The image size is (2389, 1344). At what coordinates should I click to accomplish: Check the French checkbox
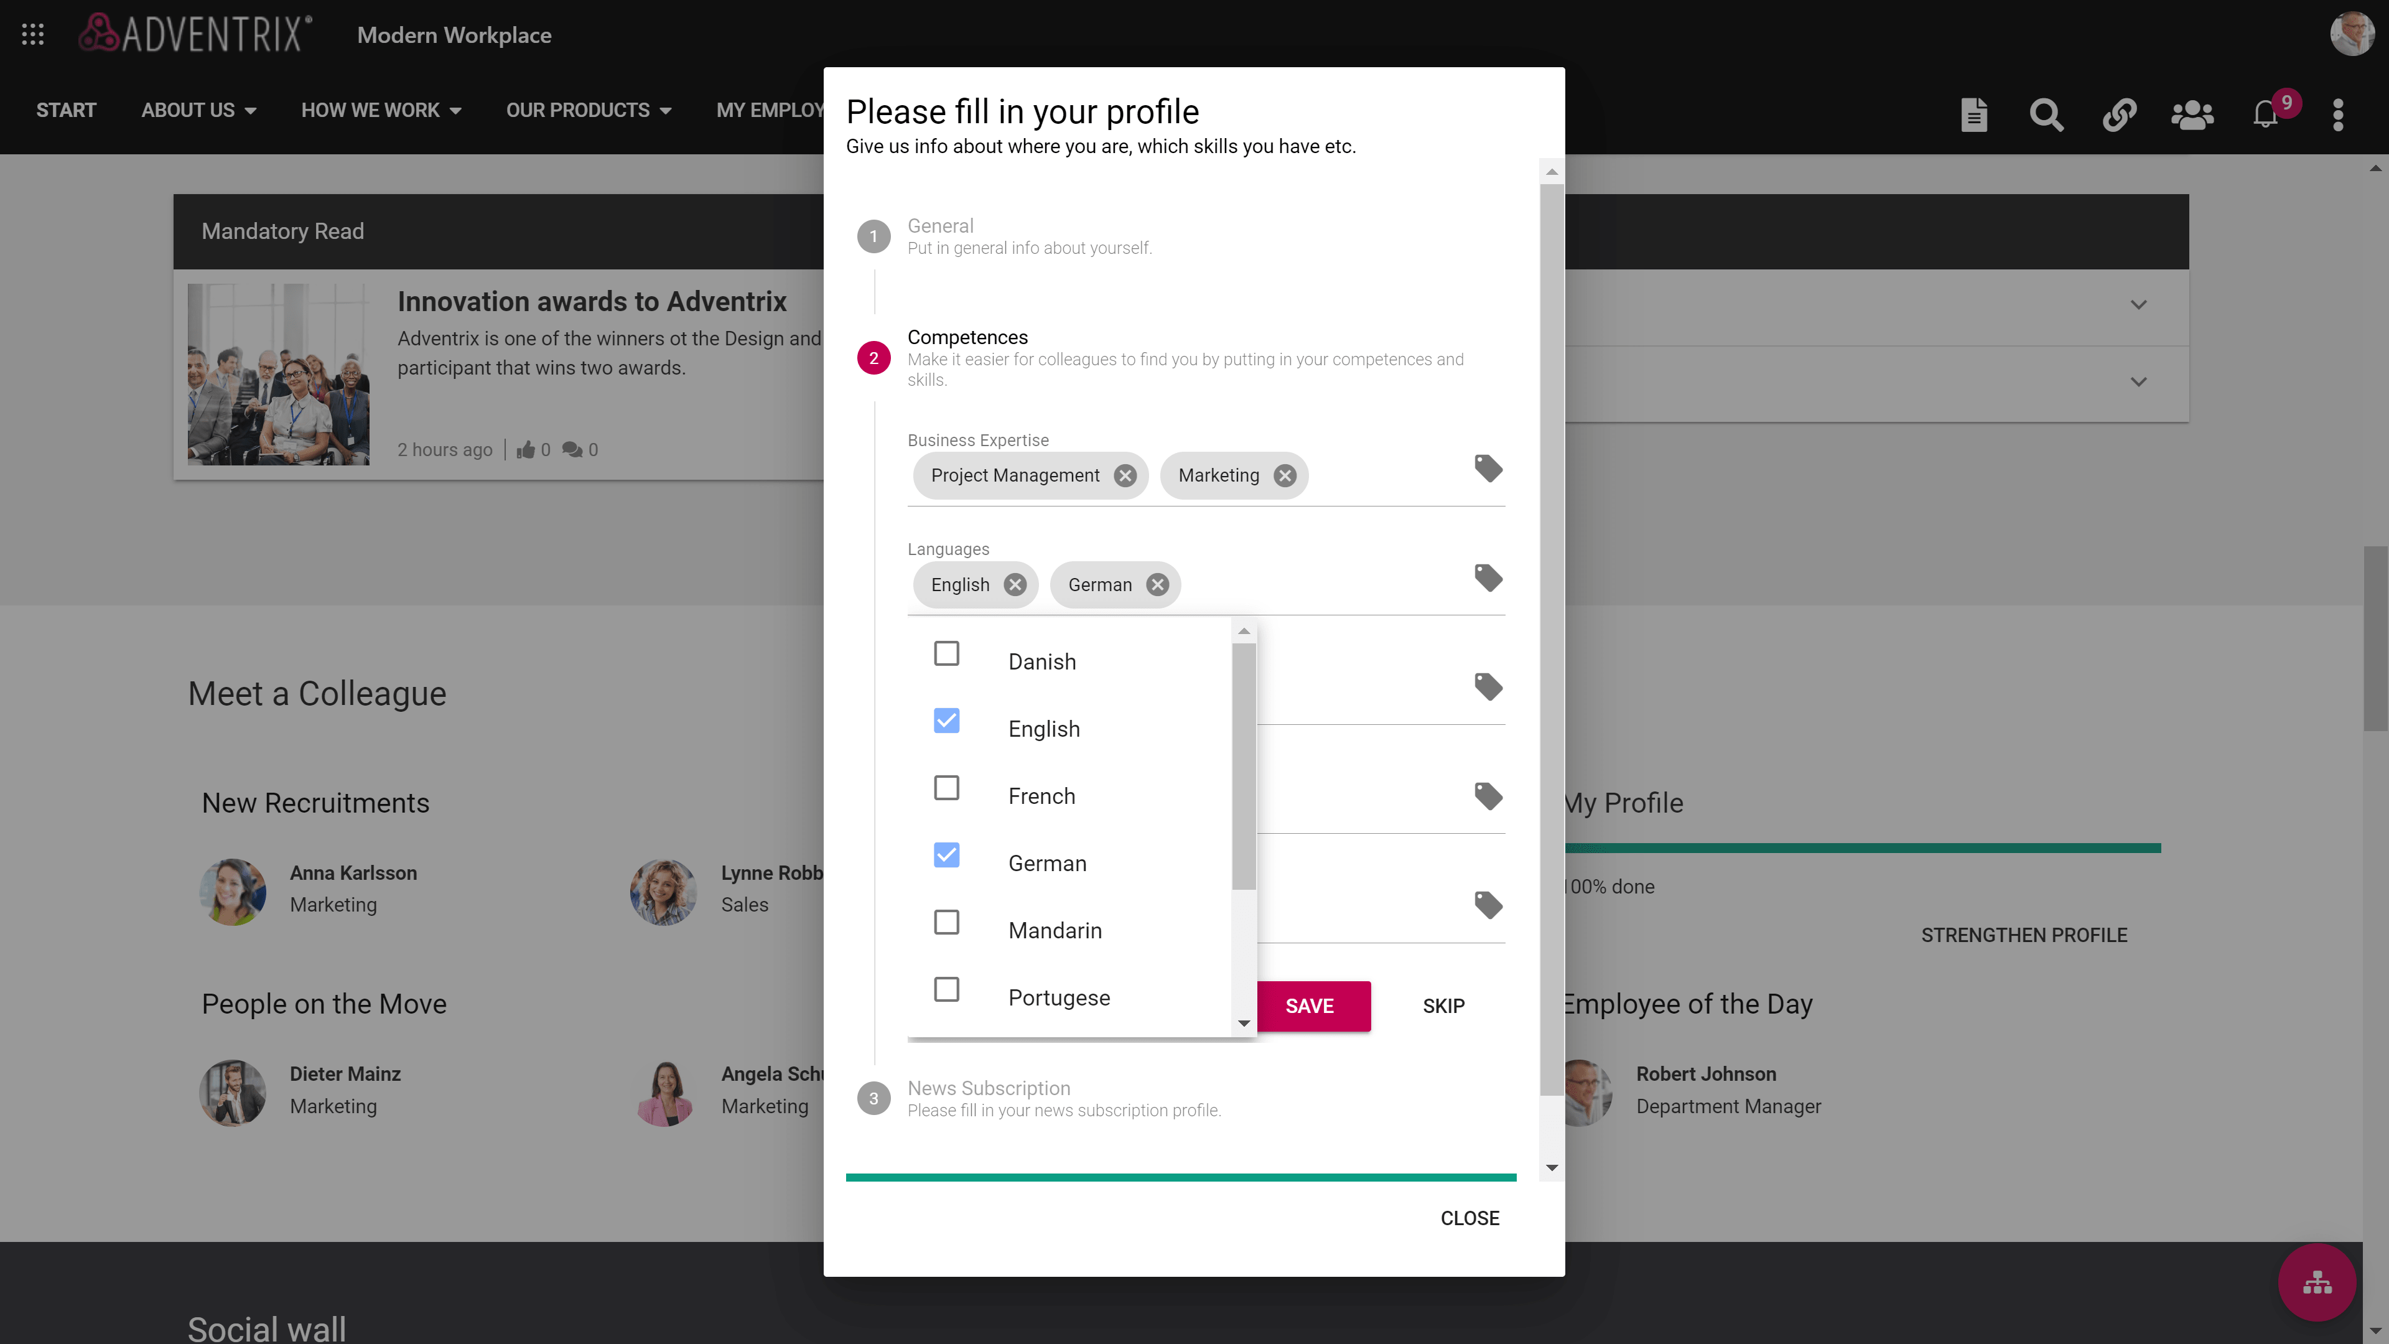click(x=946, y=788)
